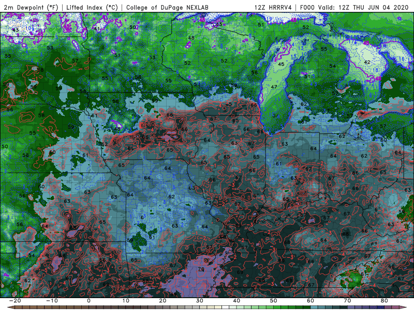The width and height of the screenshot is (414, 310).
Task: Click the 10 label on the color scale
Action: click(126, 301)
